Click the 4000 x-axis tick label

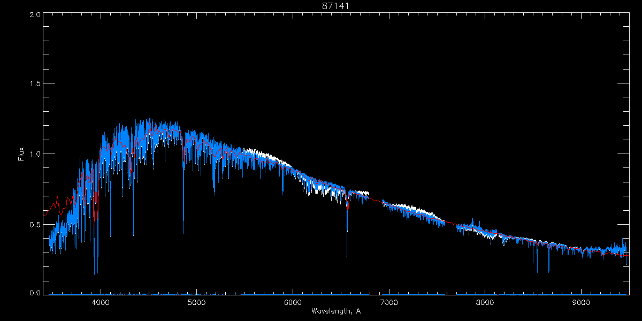[101, 302]
